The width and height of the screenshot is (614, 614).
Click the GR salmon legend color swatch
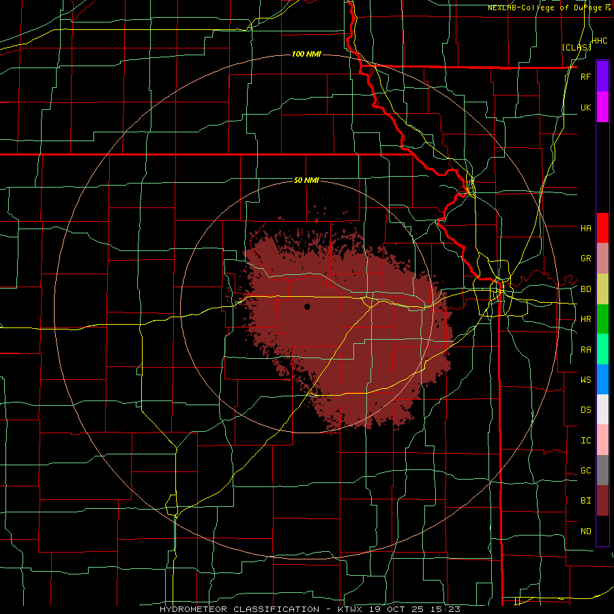click(x=602, y=259)
